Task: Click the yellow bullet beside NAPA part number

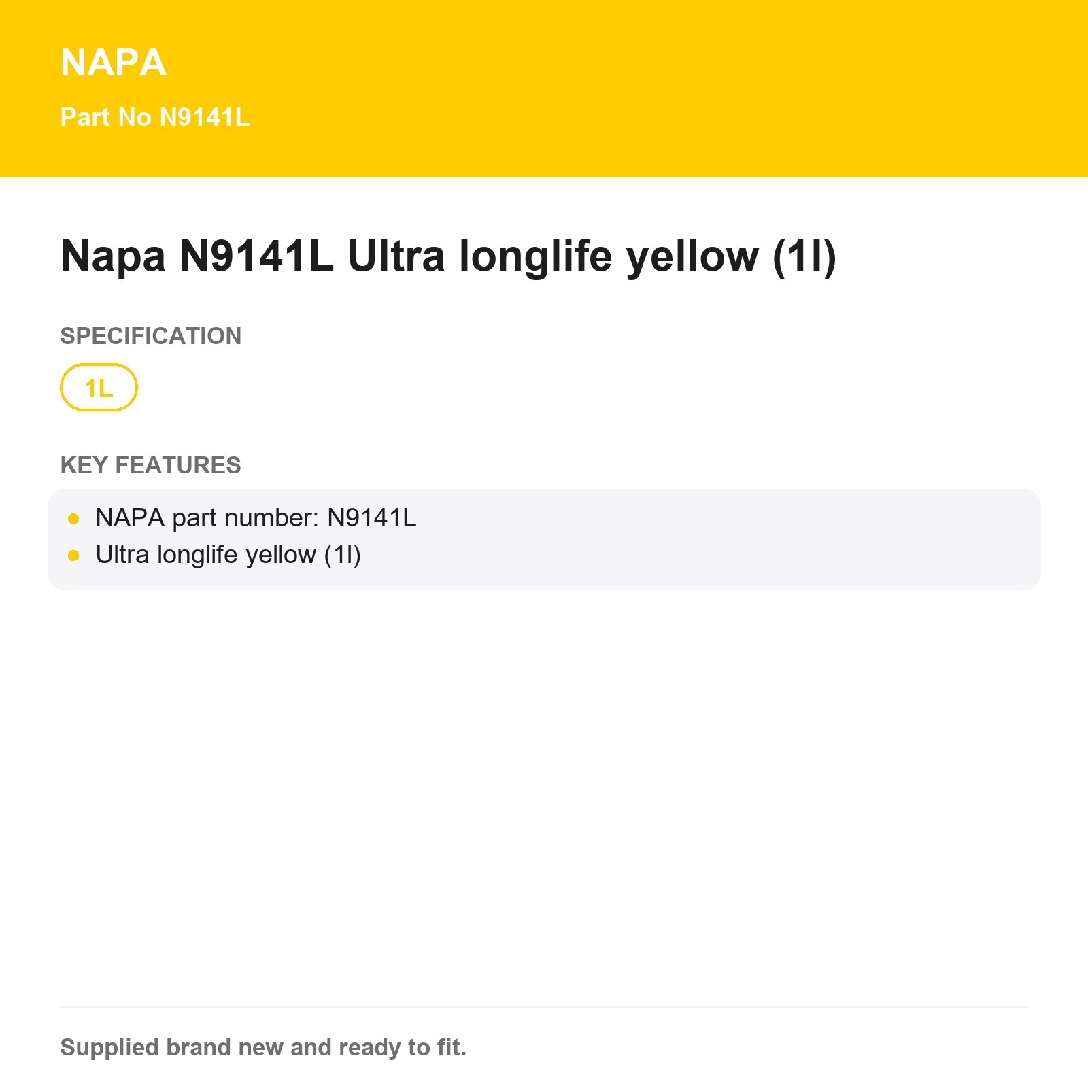Action: [x=74, y=519]
